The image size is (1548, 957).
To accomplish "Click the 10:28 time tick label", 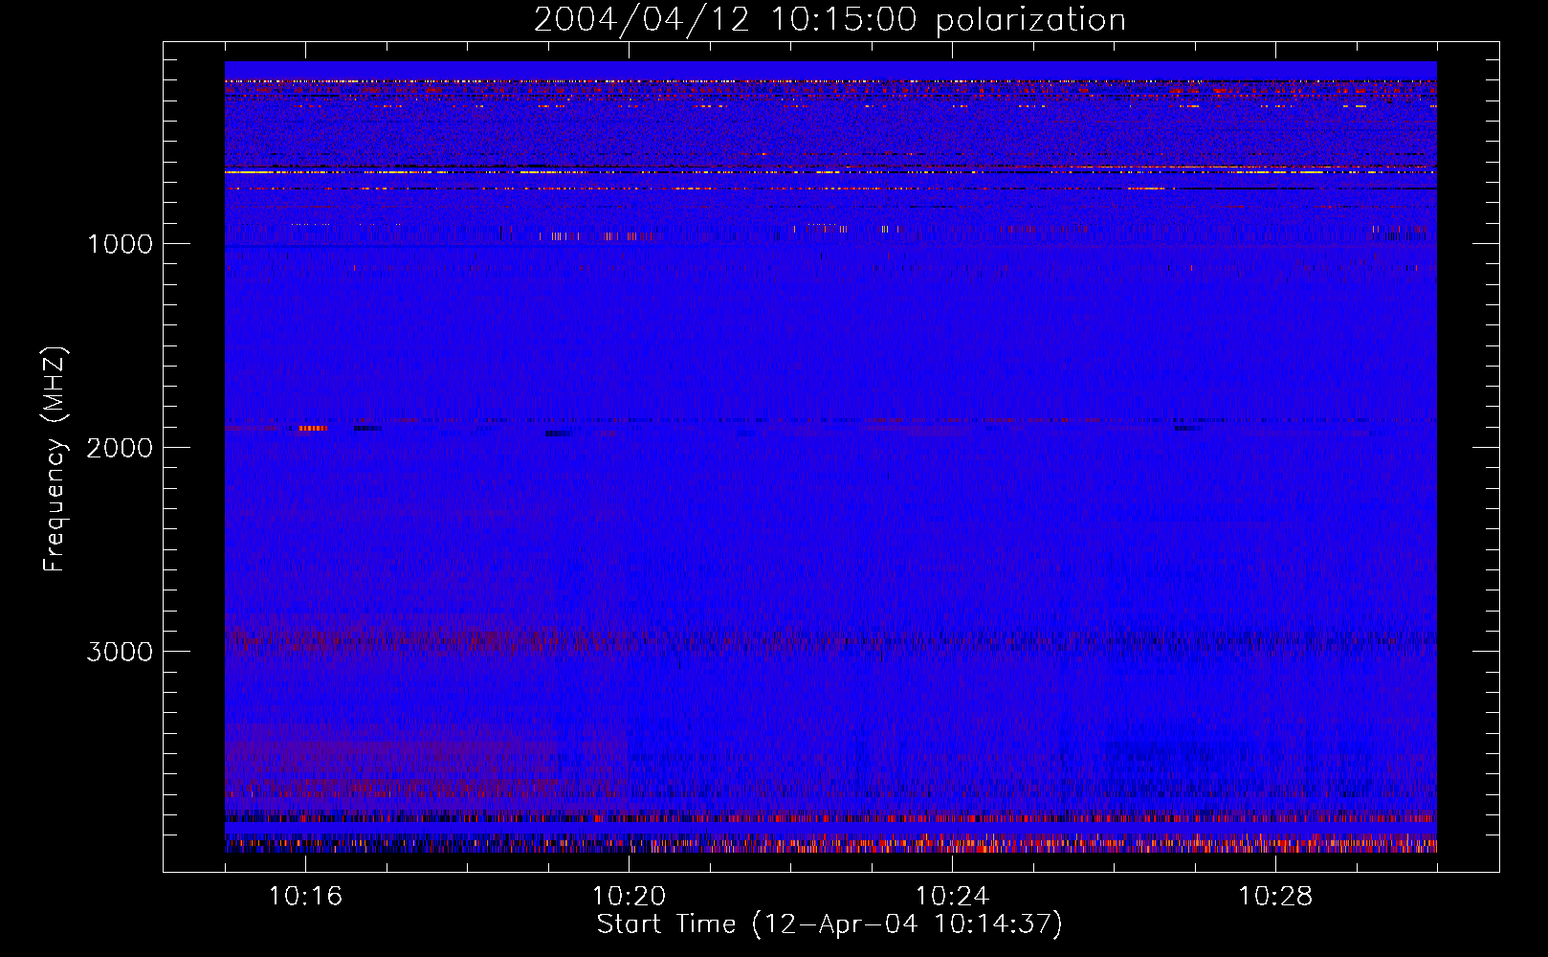I will click(x=1275, y=896).
